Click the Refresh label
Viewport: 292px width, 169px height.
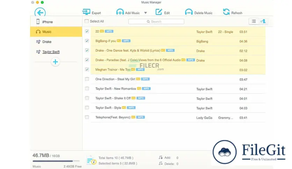237,13
